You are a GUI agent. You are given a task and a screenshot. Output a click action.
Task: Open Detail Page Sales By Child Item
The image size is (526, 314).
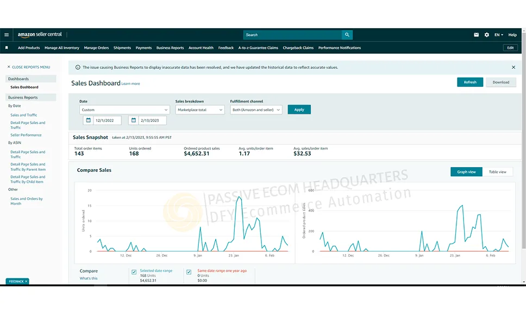pyautogui.click(x=28, y=180)
